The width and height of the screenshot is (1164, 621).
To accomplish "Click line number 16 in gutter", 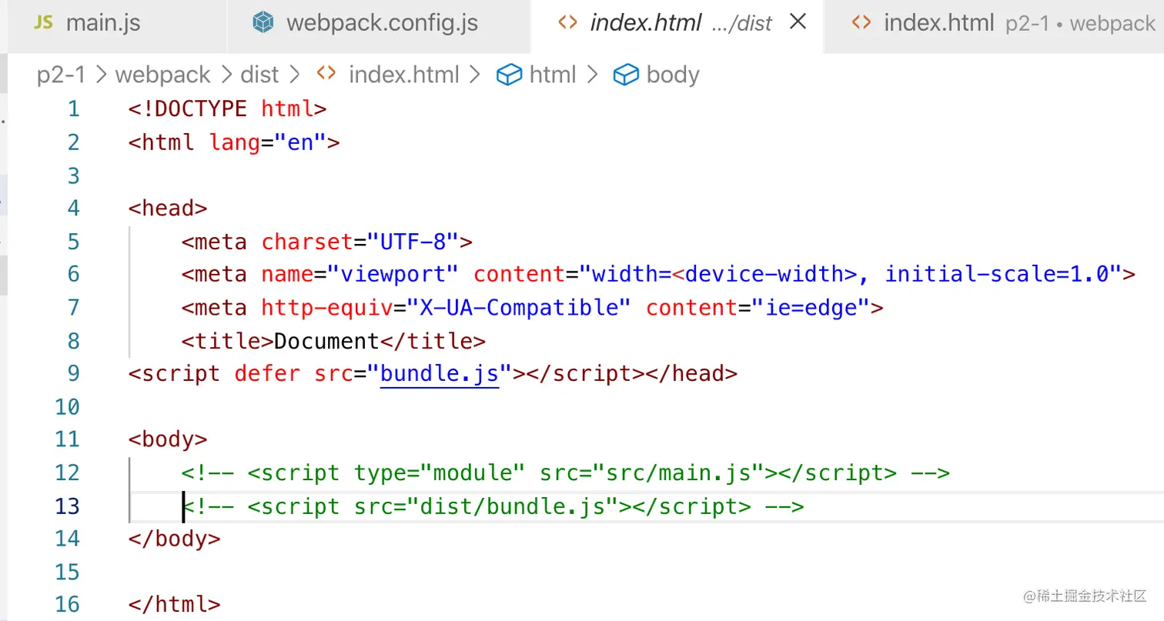I will [x=67, y=605].
